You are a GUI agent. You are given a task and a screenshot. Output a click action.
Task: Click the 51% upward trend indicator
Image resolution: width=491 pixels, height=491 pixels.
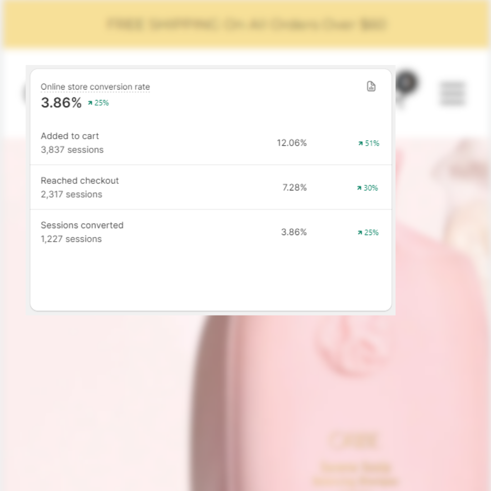(368, 143)
